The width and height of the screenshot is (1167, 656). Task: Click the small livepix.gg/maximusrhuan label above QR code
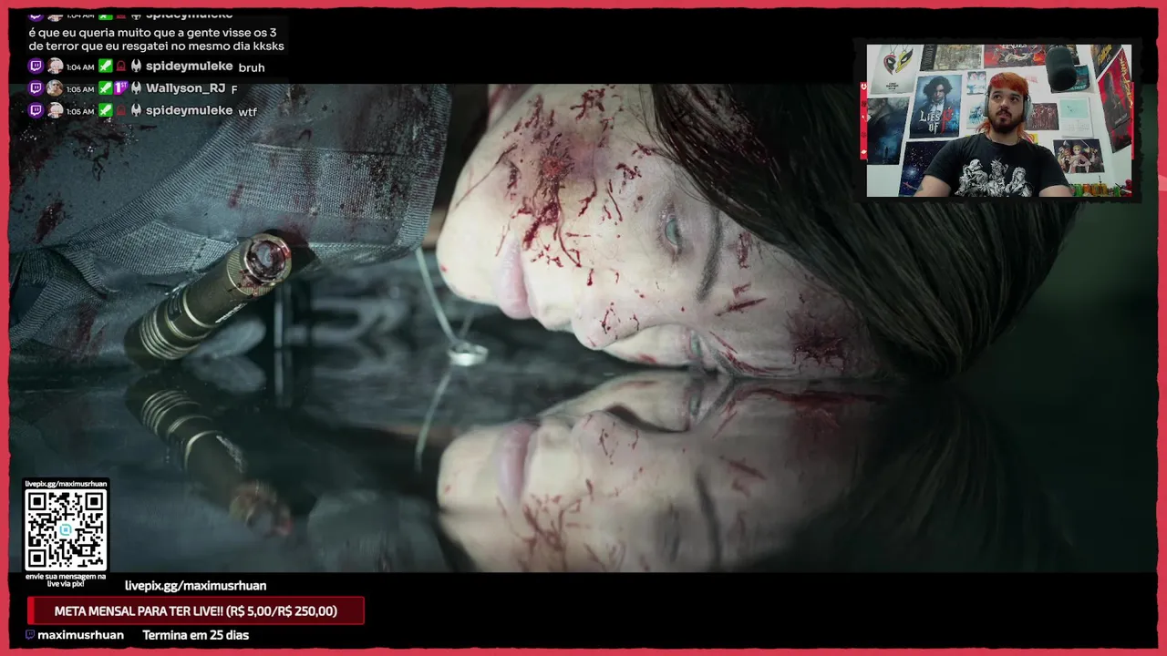66,484
